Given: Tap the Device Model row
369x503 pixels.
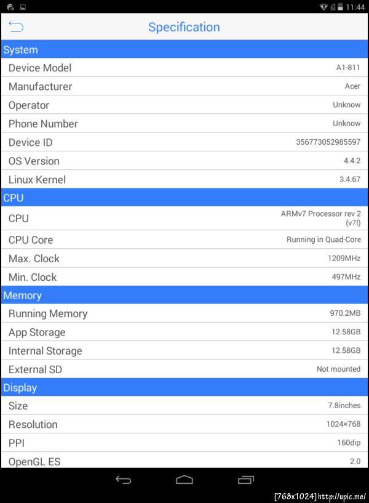Looking at the screenshot, I should click(184, 68).
